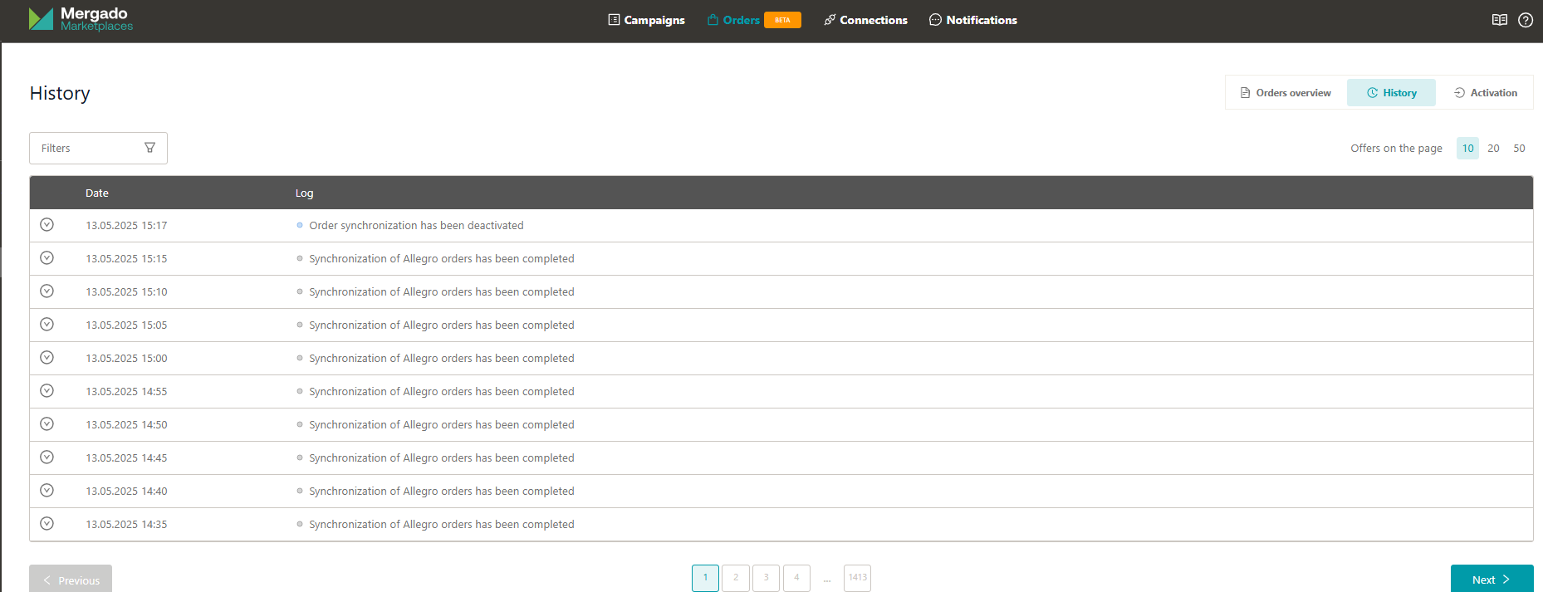Open the Notifications menu
Screen dimensions: 1543x592
972,20
